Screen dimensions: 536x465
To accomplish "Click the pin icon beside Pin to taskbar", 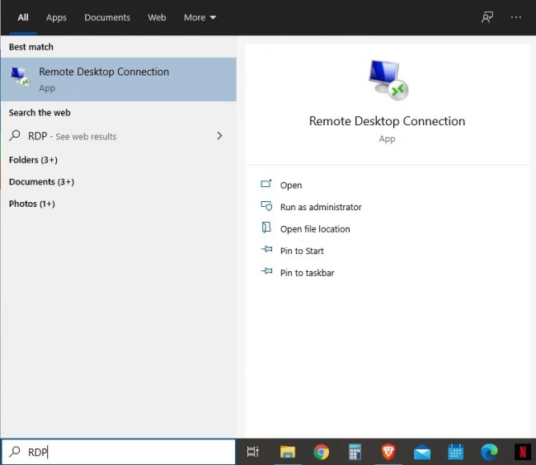I will (267, 271).
